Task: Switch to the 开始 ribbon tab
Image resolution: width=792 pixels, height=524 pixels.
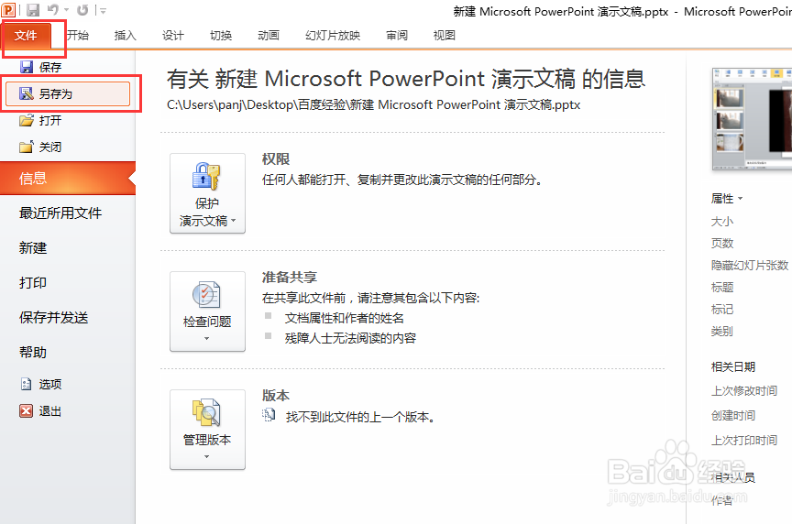Action: [x=78, y=36]
